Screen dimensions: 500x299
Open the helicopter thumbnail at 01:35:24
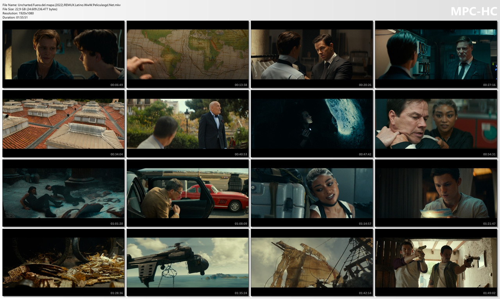click(x=188, y=262)
